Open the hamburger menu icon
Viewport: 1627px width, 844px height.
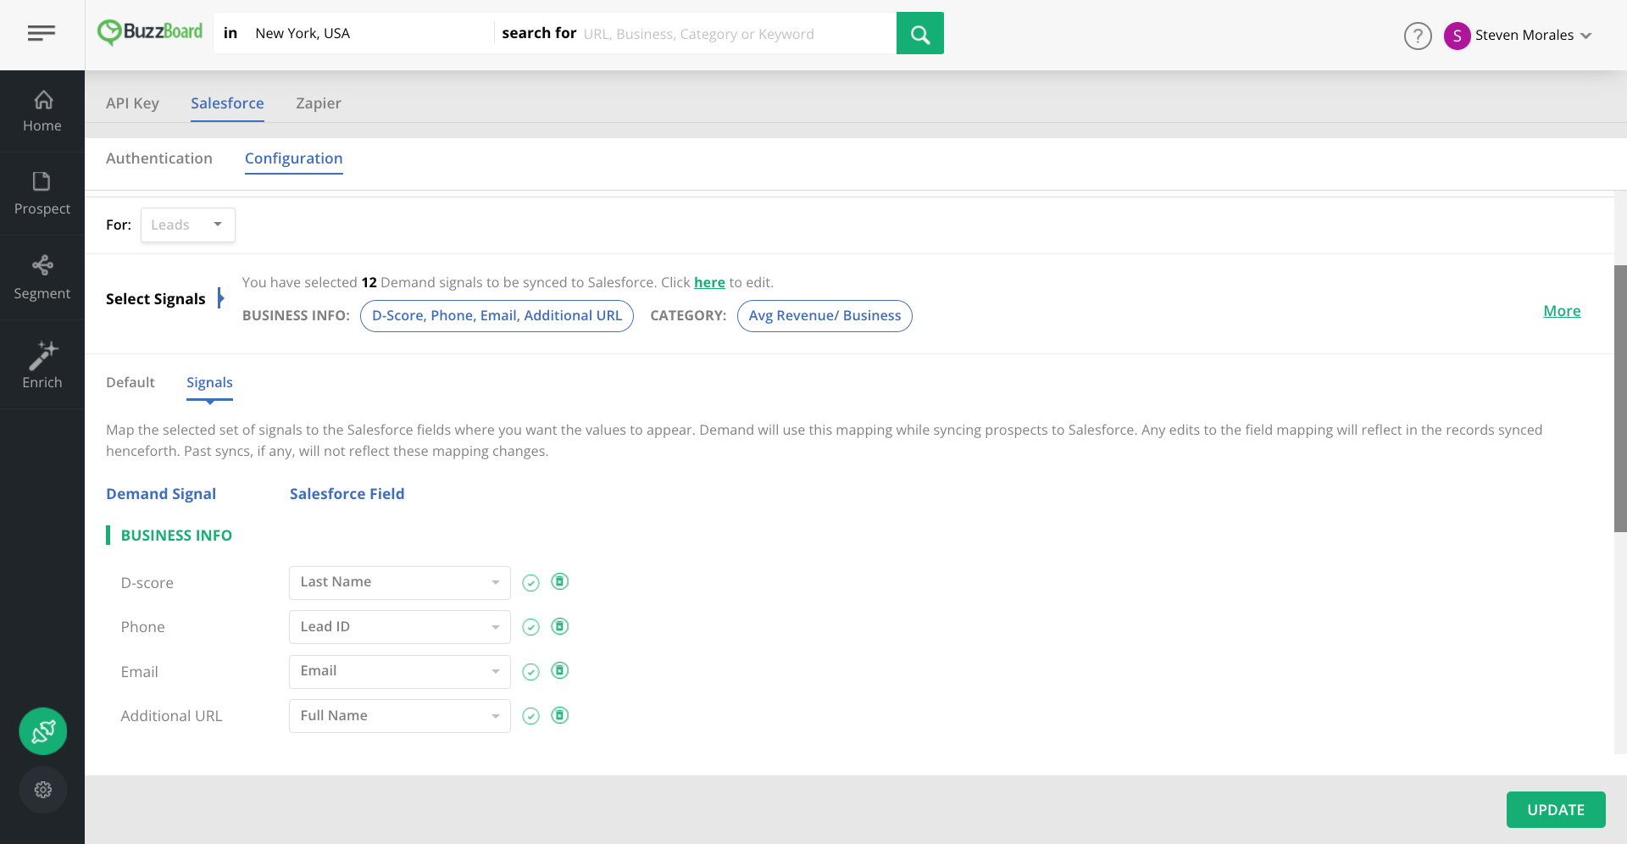(42, 33)
